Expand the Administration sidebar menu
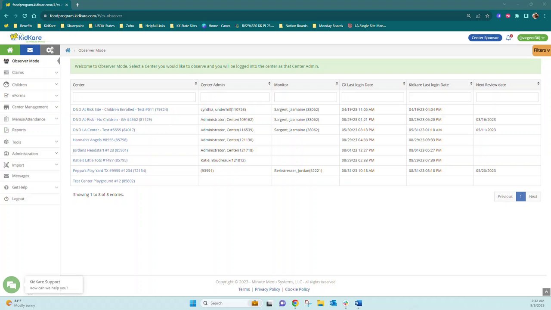 coord(30,154)
